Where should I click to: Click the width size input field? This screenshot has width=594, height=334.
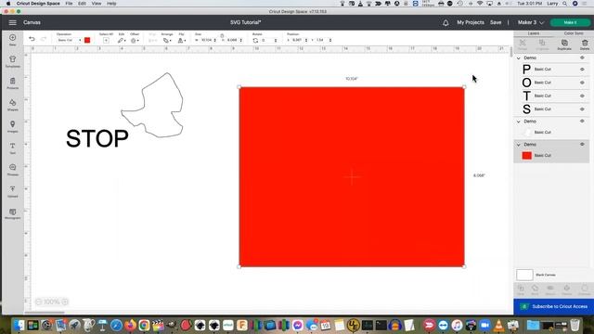point(206,40)
